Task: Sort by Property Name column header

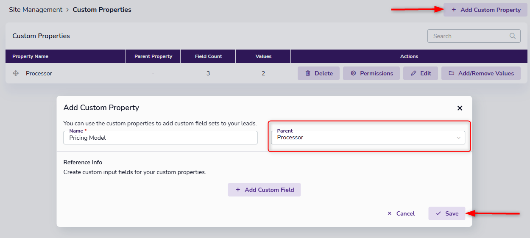Action: [x=30, y=56]
